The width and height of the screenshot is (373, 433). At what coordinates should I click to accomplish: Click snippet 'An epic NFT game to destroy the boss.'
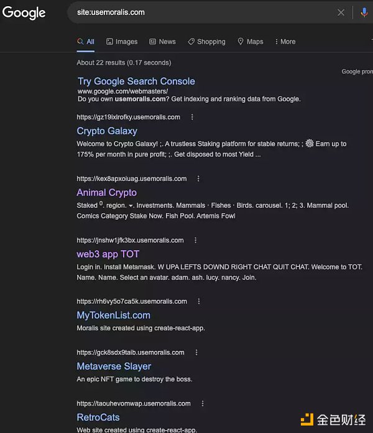pyautogui.click(x=135, y=379)
